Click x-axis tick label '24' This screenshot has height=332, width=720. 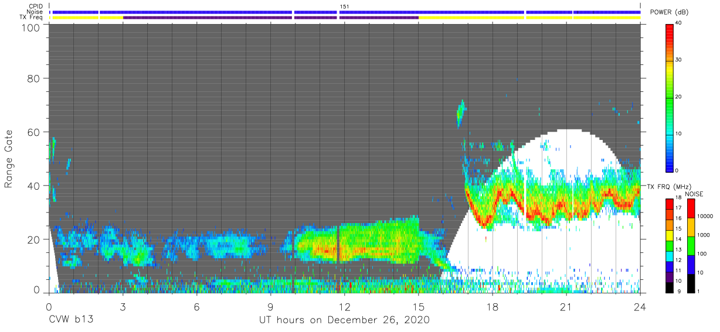pyautogui.click(x=640, y=306)
